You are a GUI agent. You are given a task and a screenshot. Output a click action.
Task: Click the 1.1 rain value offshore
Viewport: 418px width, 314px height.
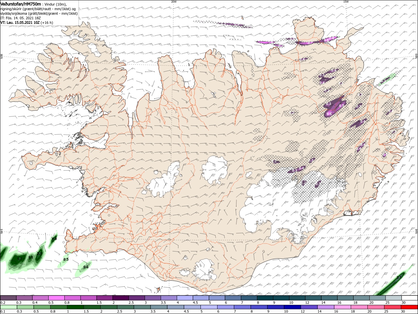30,258
